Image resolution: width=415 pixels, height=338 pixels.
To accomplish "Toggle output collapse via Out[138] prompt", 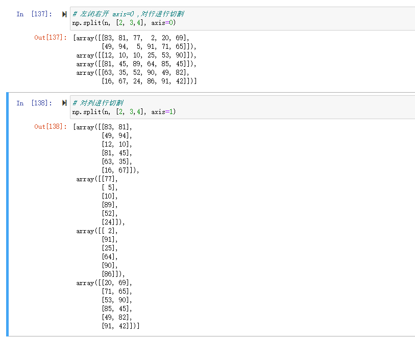I will pyautogui.click(x=51, y=127).
